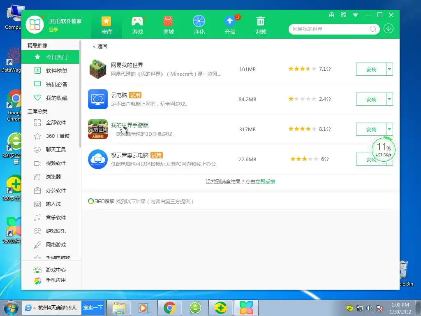
Task: Click the network tray icon
Action: point(359,308)
